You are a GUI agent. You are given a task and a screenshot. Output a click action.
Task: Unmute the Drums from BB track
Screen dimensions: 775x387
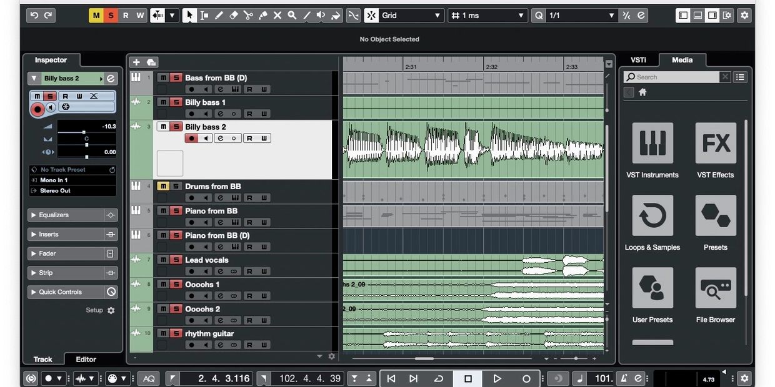(162, 186)
